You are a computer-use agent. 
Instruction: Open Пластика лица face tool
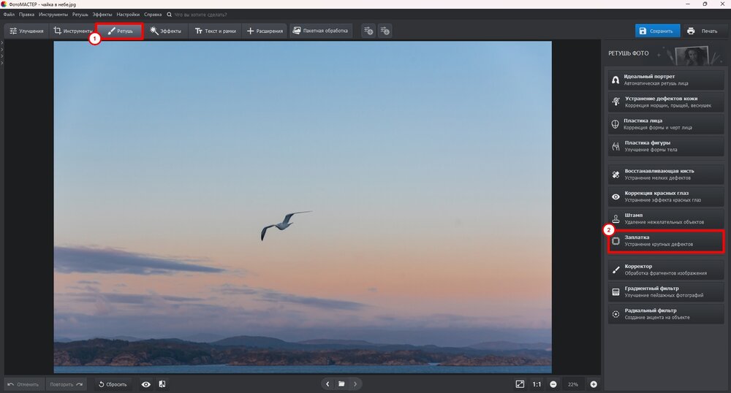pyautogui.click(x=665, y=124)
